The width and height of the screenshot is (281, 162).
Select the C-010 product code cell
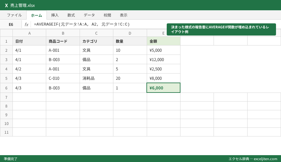click(x=63, y=78)
